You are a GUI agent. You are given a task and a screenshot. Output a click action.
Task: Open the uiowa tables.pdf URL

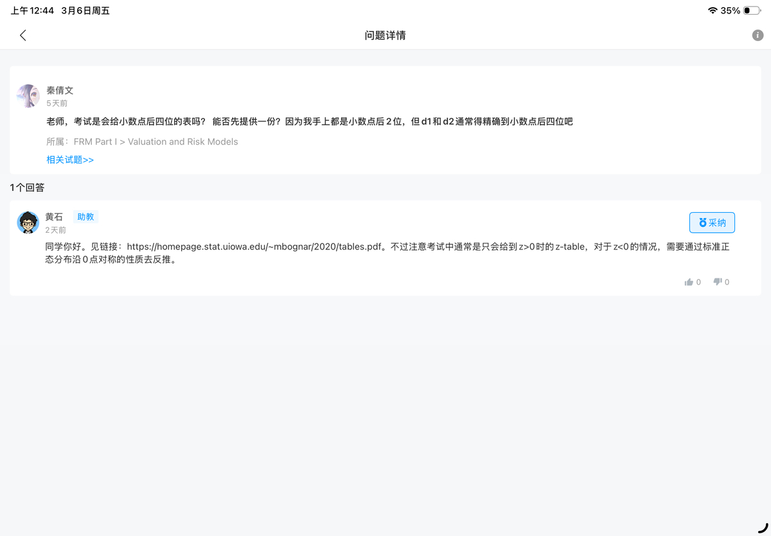(254, 246)
